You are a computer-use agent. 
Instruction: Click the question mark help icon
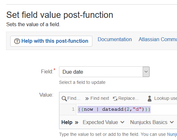17,41
